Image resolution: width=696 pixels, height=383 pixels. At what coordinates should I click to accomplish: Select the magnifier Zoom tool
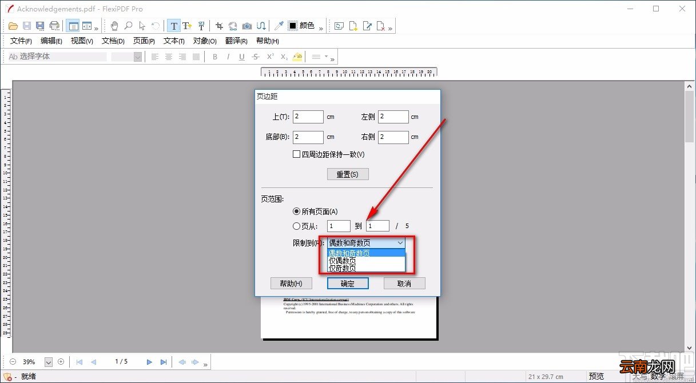128,26
